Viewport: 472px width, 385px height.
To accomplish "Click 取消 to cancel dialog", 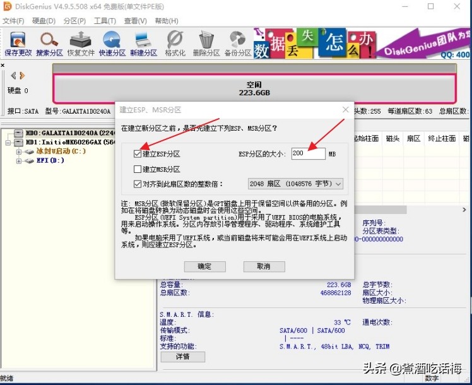I will (264, 266).
